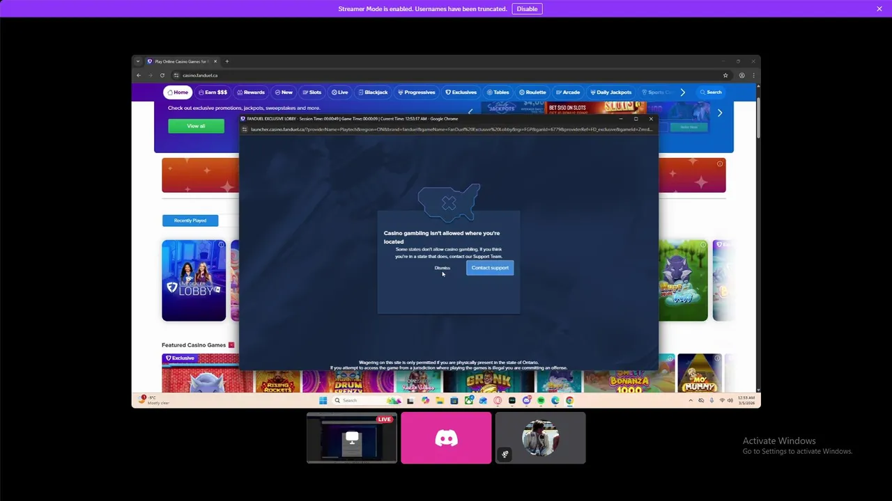Screen dimensions: 892x501
Task: Open the Opera browser taskbar icon
Action: (498, 400)
